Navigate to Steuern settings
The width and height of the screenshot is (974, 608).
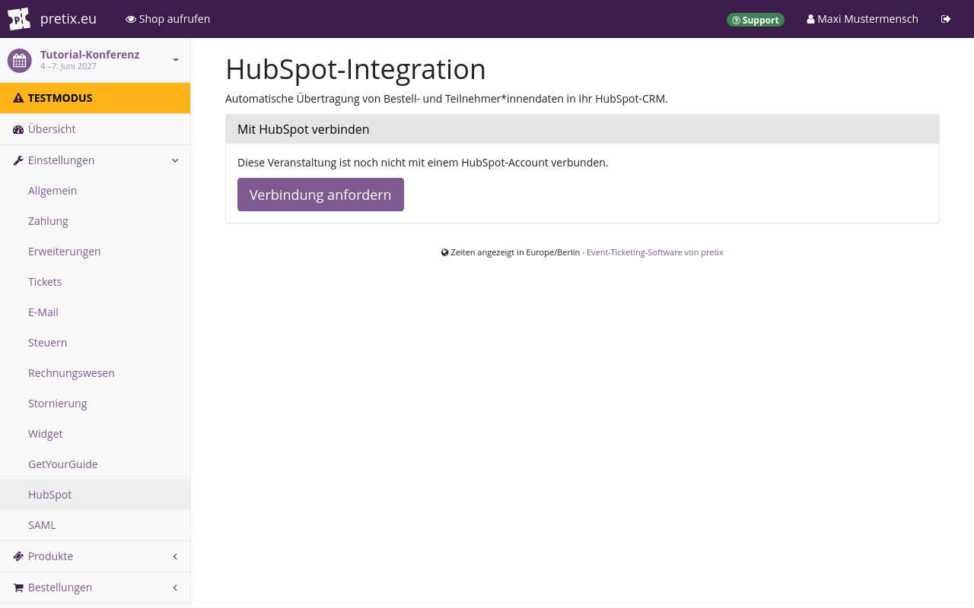pyautogui.click(x=95, y=343)
